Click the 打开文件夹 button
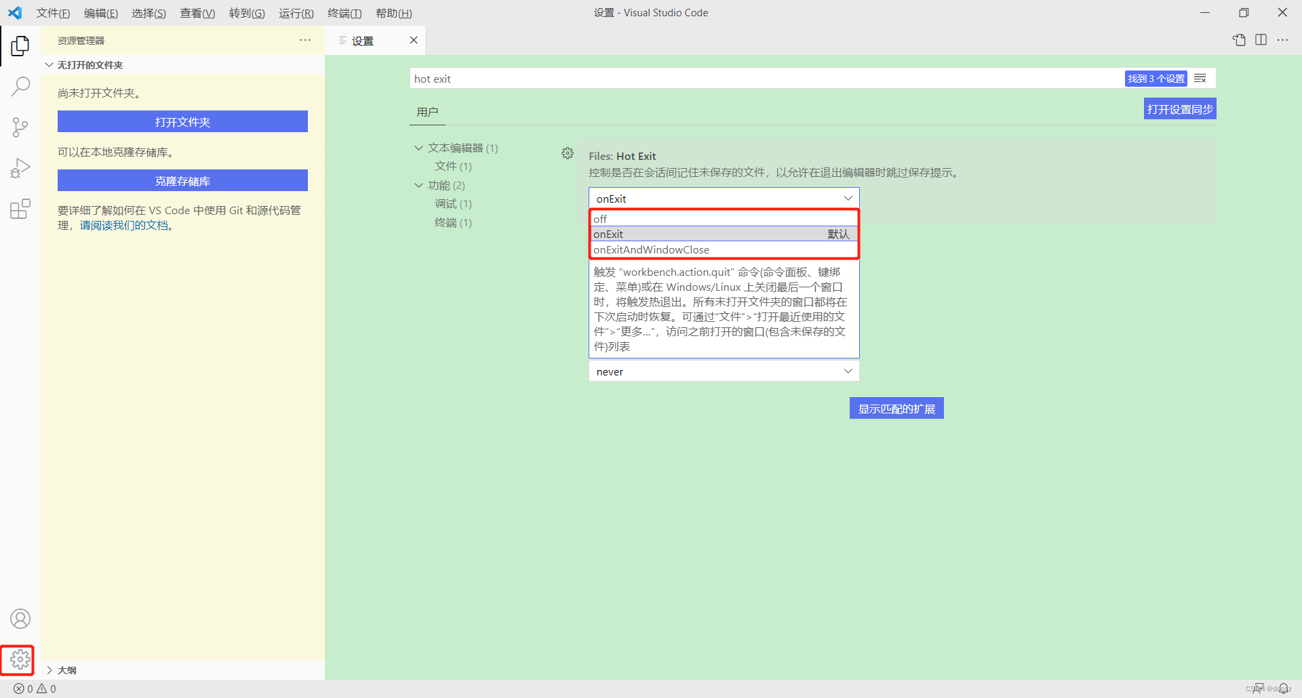The width and height of the screenshot is (1302, 698). 182,122
